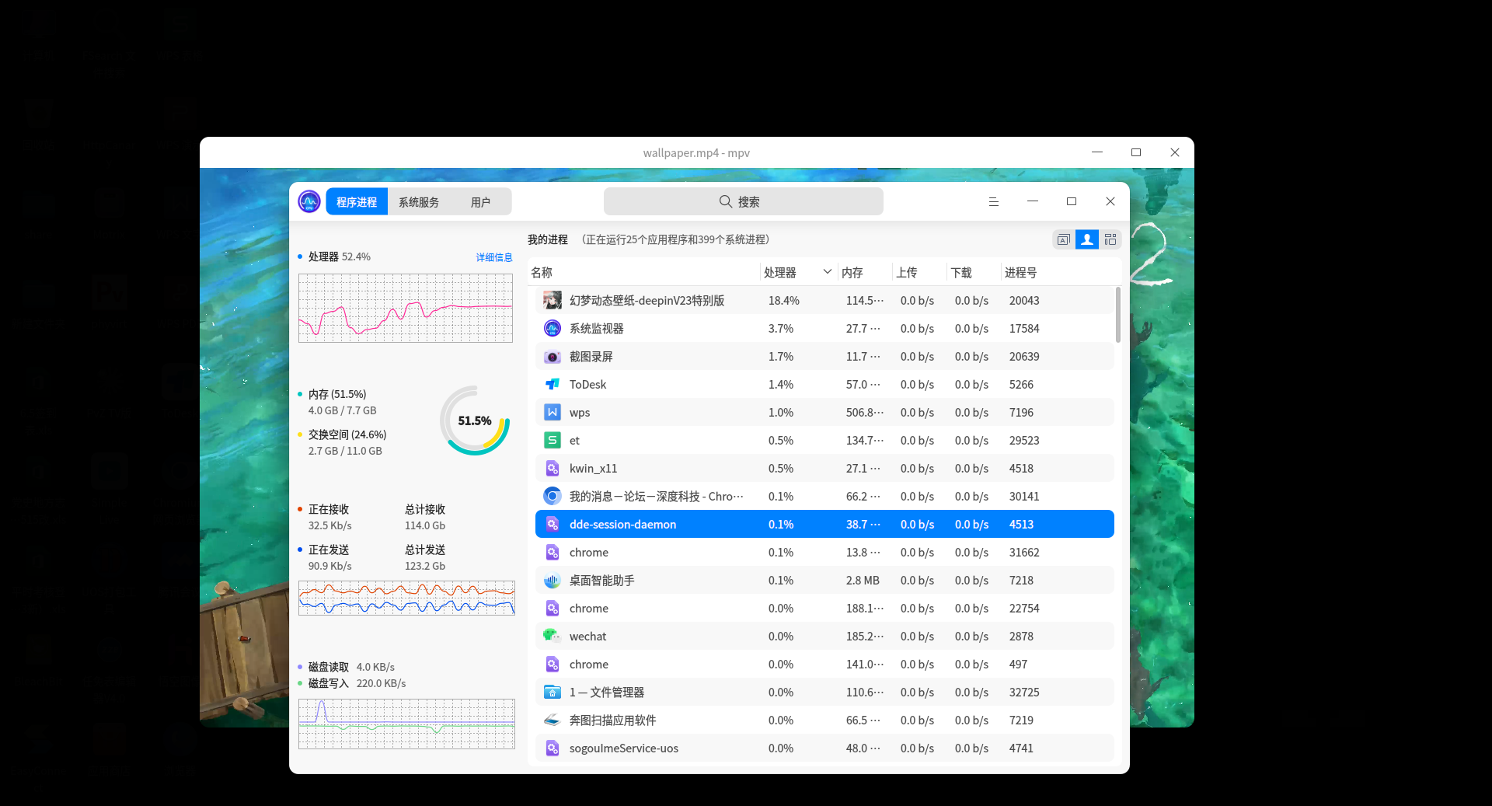This screenshot has width=1492, height=806.
Task: Click the icon of chrome PID 31662
Action: click(553, 552)
